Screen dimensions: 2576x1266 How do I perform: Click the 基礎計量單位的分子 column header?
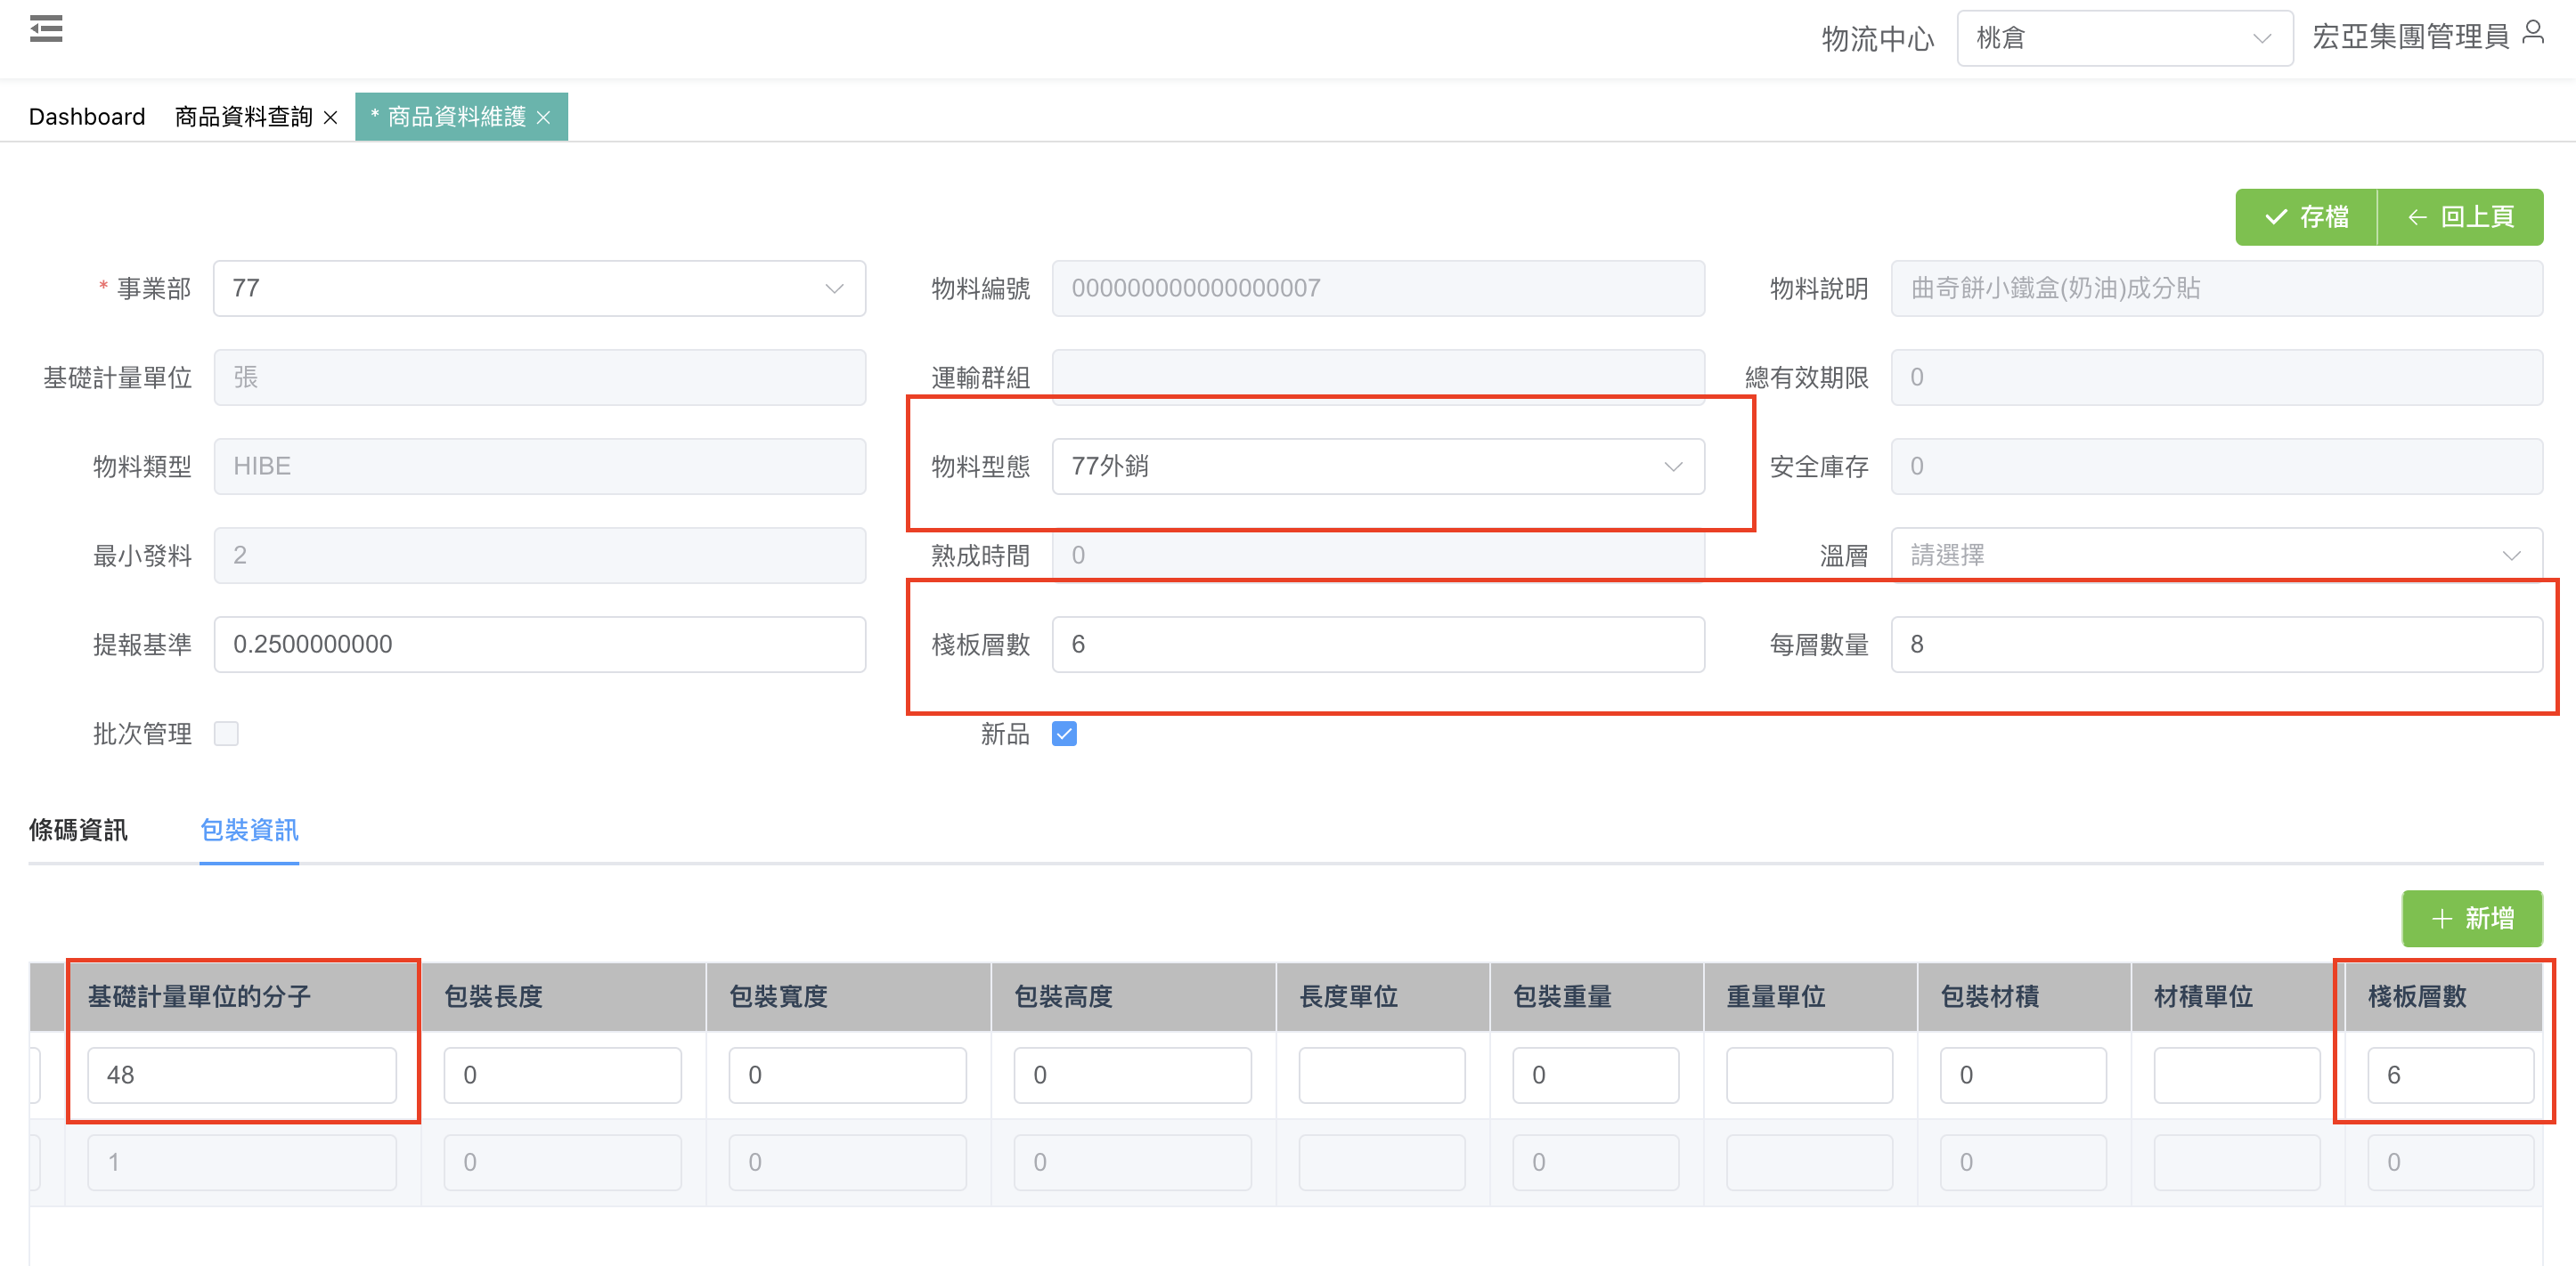pyautogui.click(x=244, y=997)
